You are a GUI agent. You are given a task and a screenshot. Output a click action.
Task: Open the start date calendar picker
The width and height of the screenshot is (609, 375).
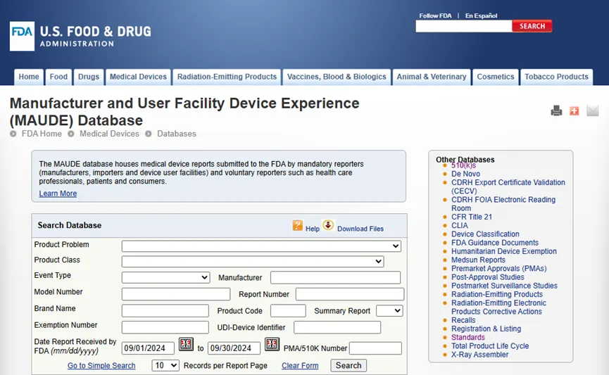point(186,344)
